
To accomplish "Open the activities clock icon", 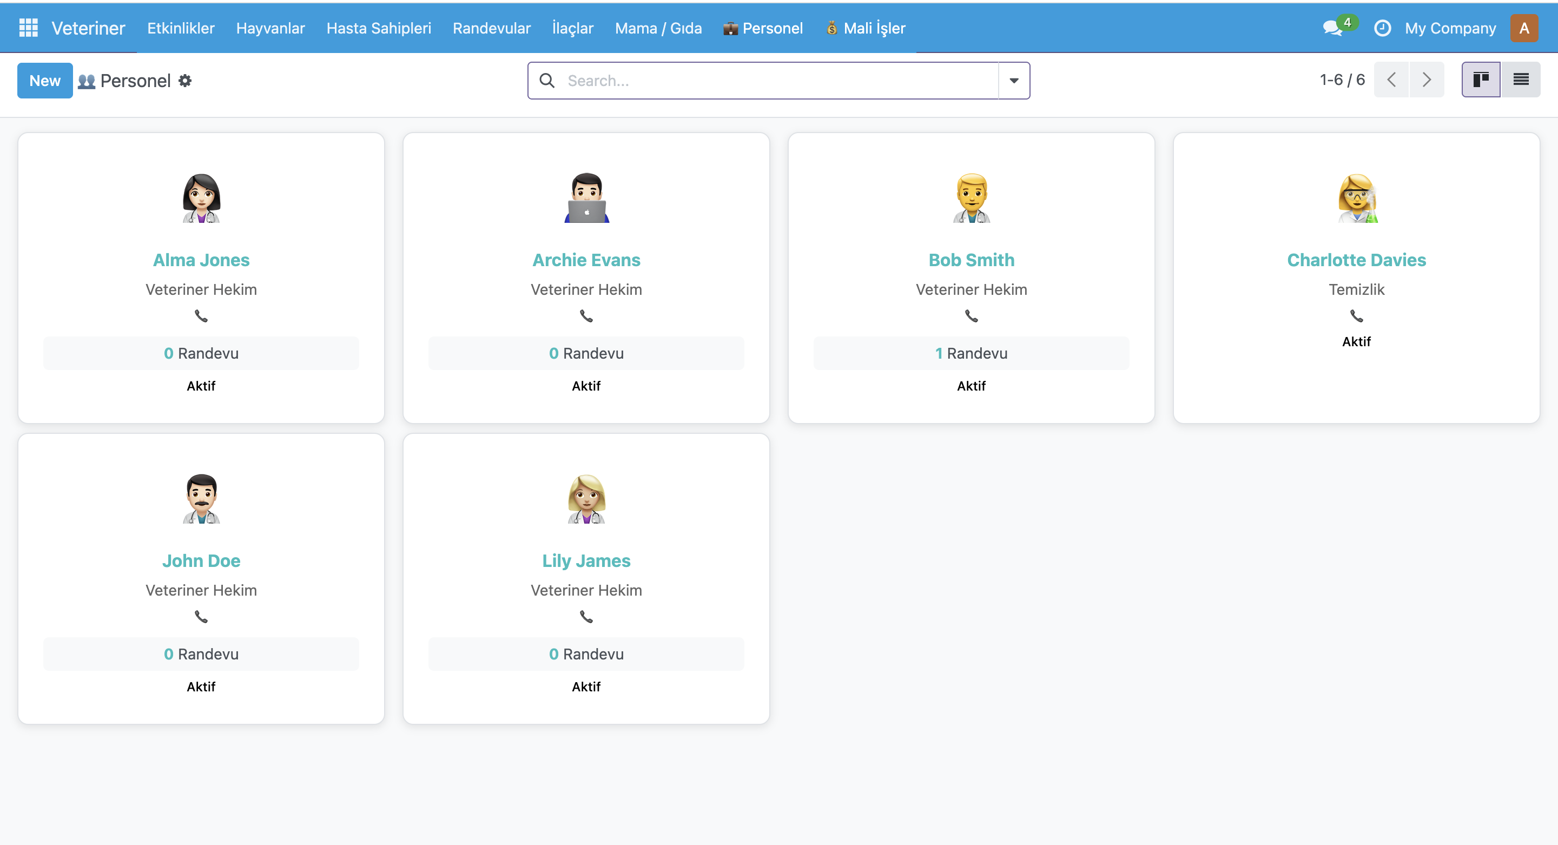I will [x=1382, y=28].
